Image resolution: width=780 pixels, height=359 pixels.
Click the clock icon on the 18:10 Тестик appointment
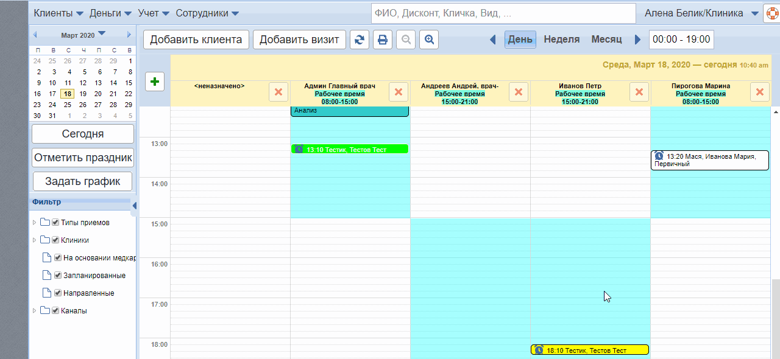pyautogui.click(x=539, y=350)
